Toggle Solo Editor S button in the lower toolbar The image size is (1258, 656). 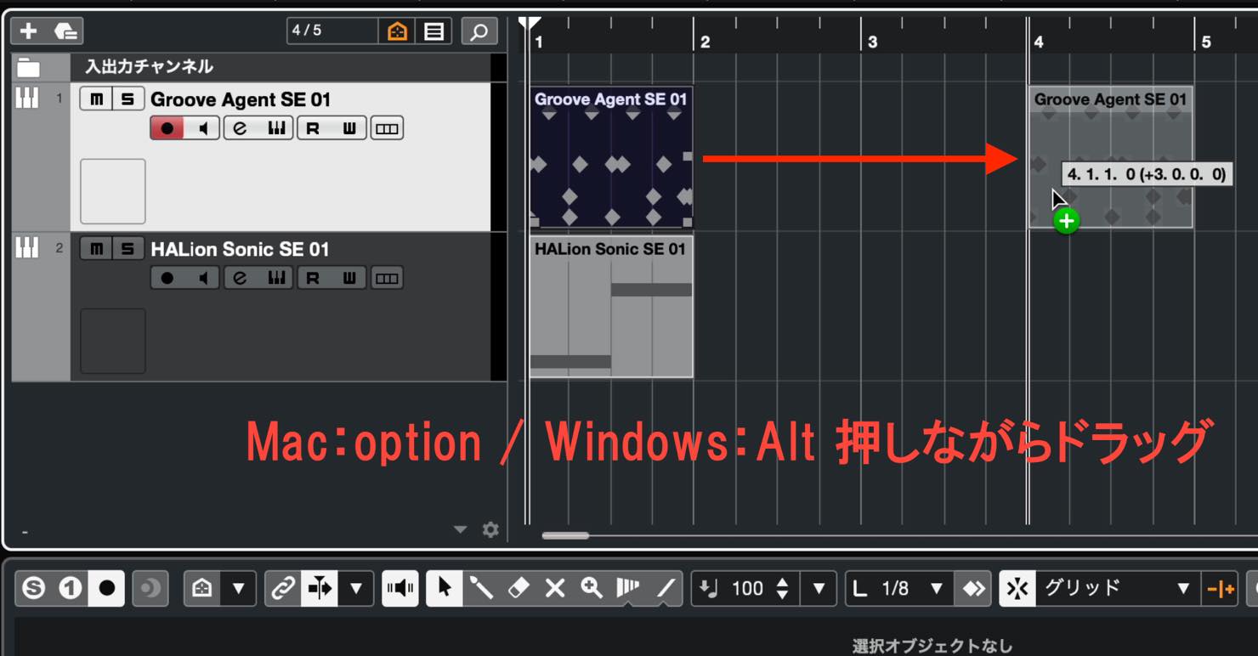[x=33, y=588]
